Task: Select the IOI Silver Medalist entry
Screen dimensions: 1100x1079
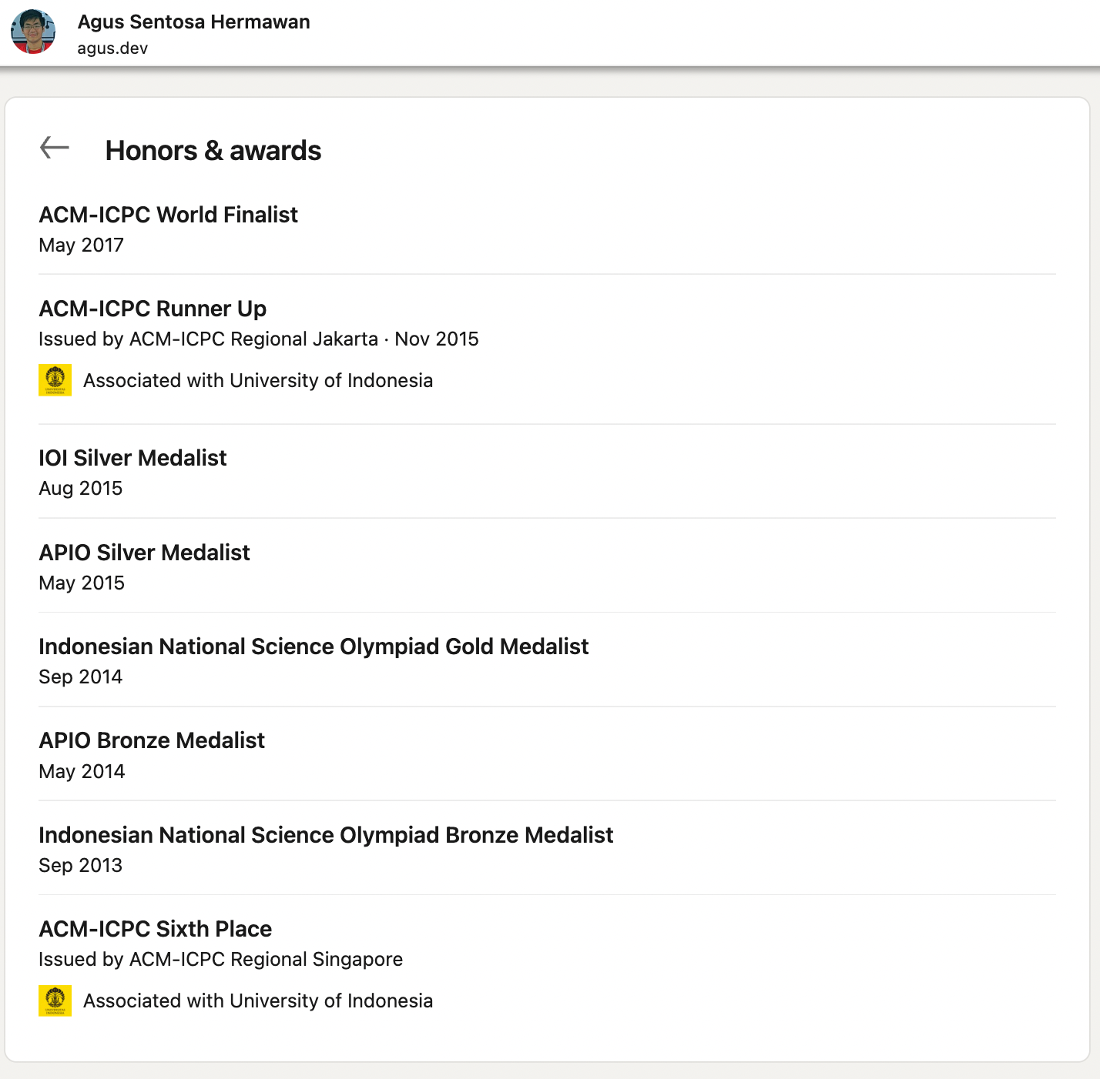Action: coord(132,458)
